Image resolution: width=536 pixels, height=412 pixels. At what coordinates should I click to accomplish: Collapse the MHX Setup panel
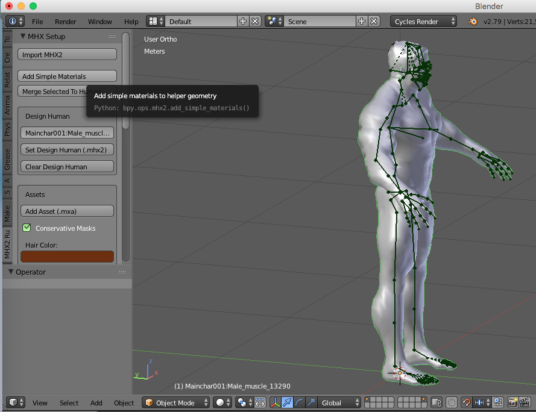23,36
